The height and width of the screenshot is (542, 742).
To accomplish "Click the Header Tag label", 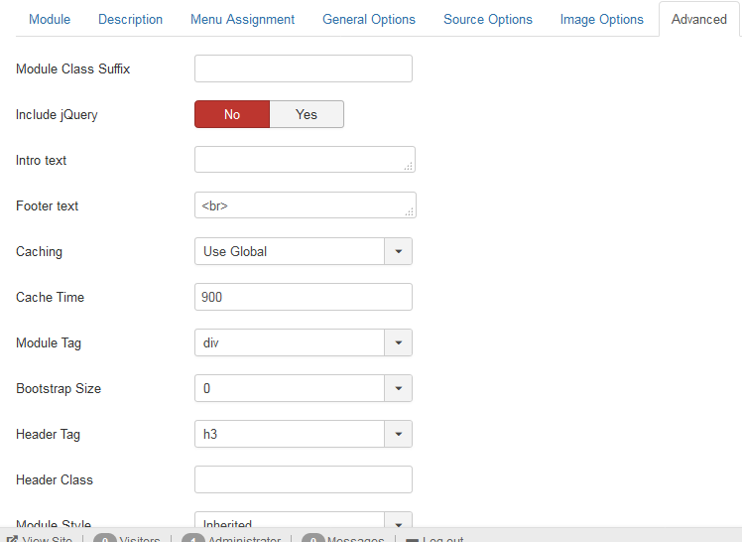I will [49, 434].
